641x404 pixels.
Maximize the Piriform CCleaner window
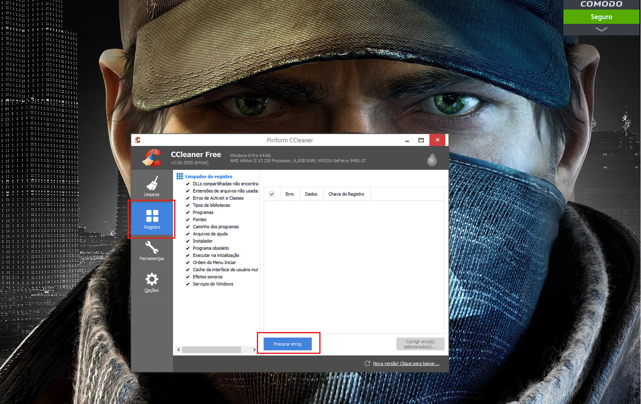421,140
